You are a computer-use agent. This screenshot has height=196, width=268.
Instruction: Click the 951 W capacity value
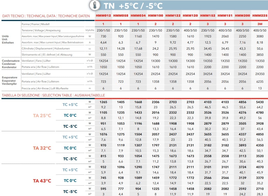(x=103, y=124)
